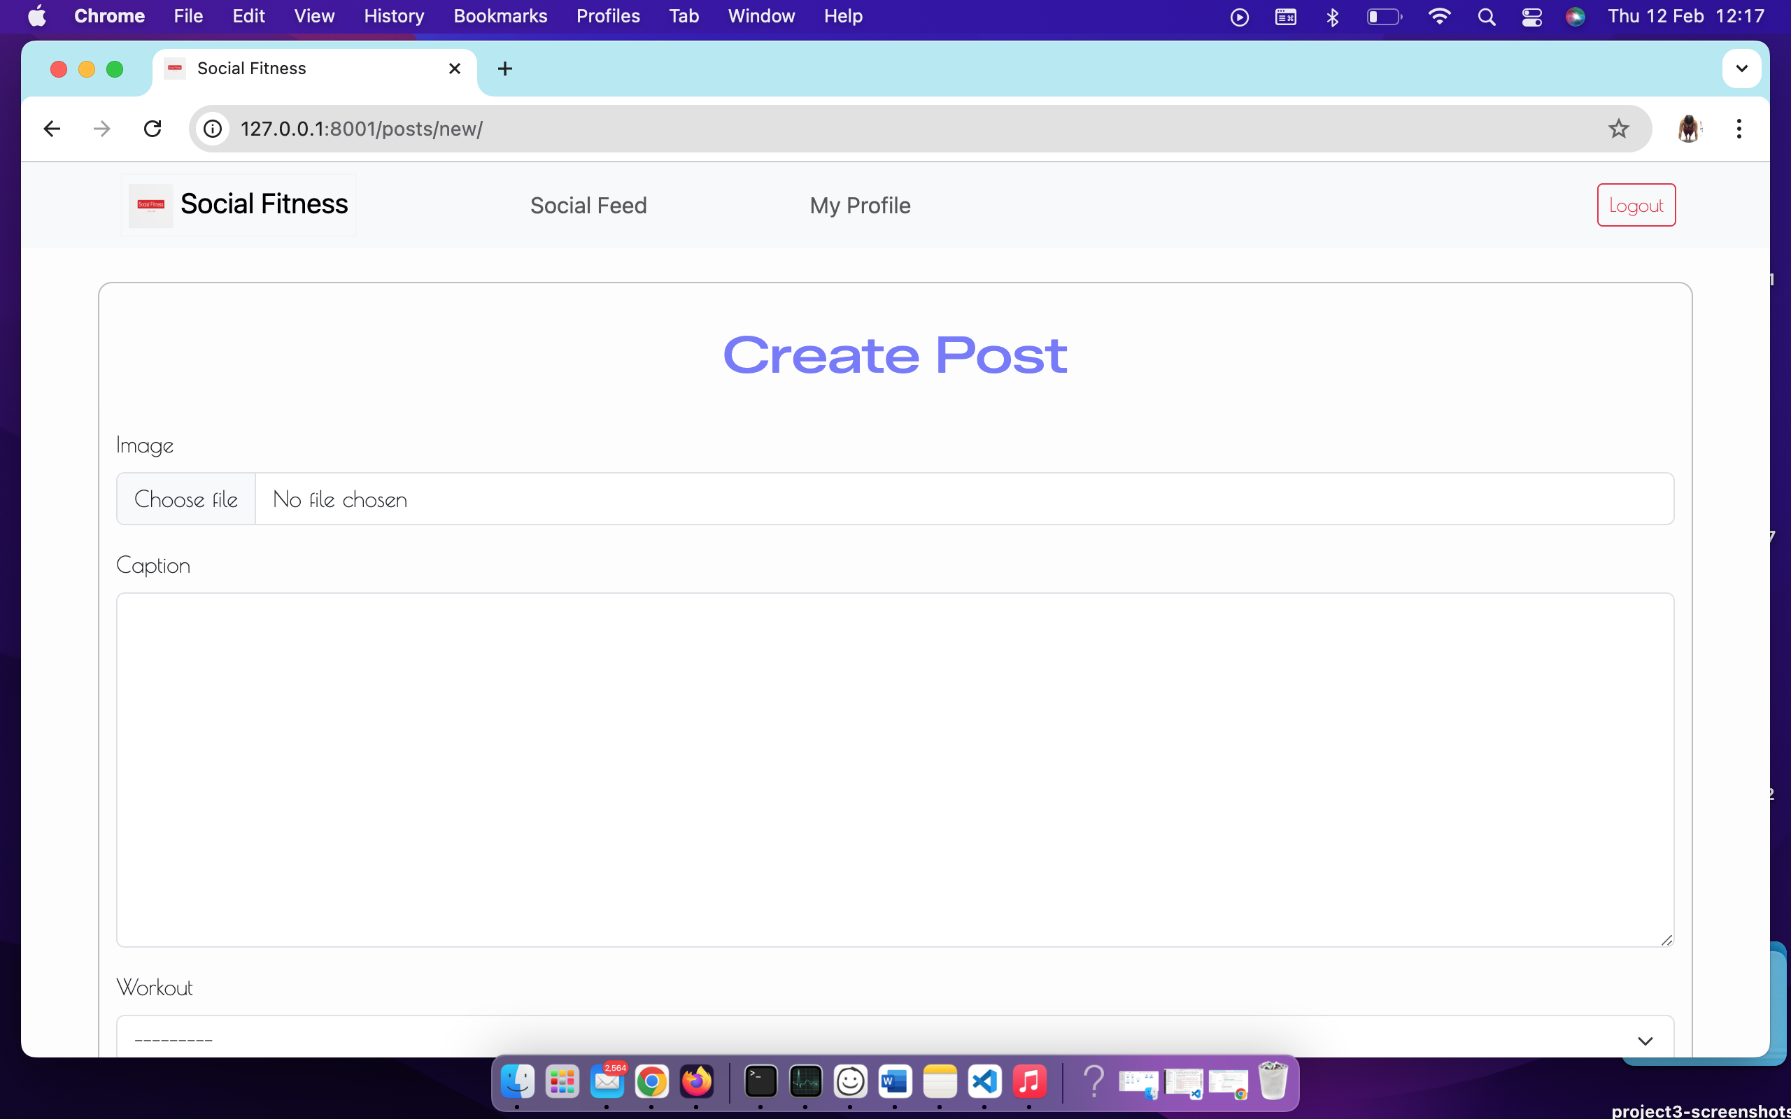Launch Visual Studio Code from the dock
The width and height of the screenshot is (1791, 1119).
984,1081
